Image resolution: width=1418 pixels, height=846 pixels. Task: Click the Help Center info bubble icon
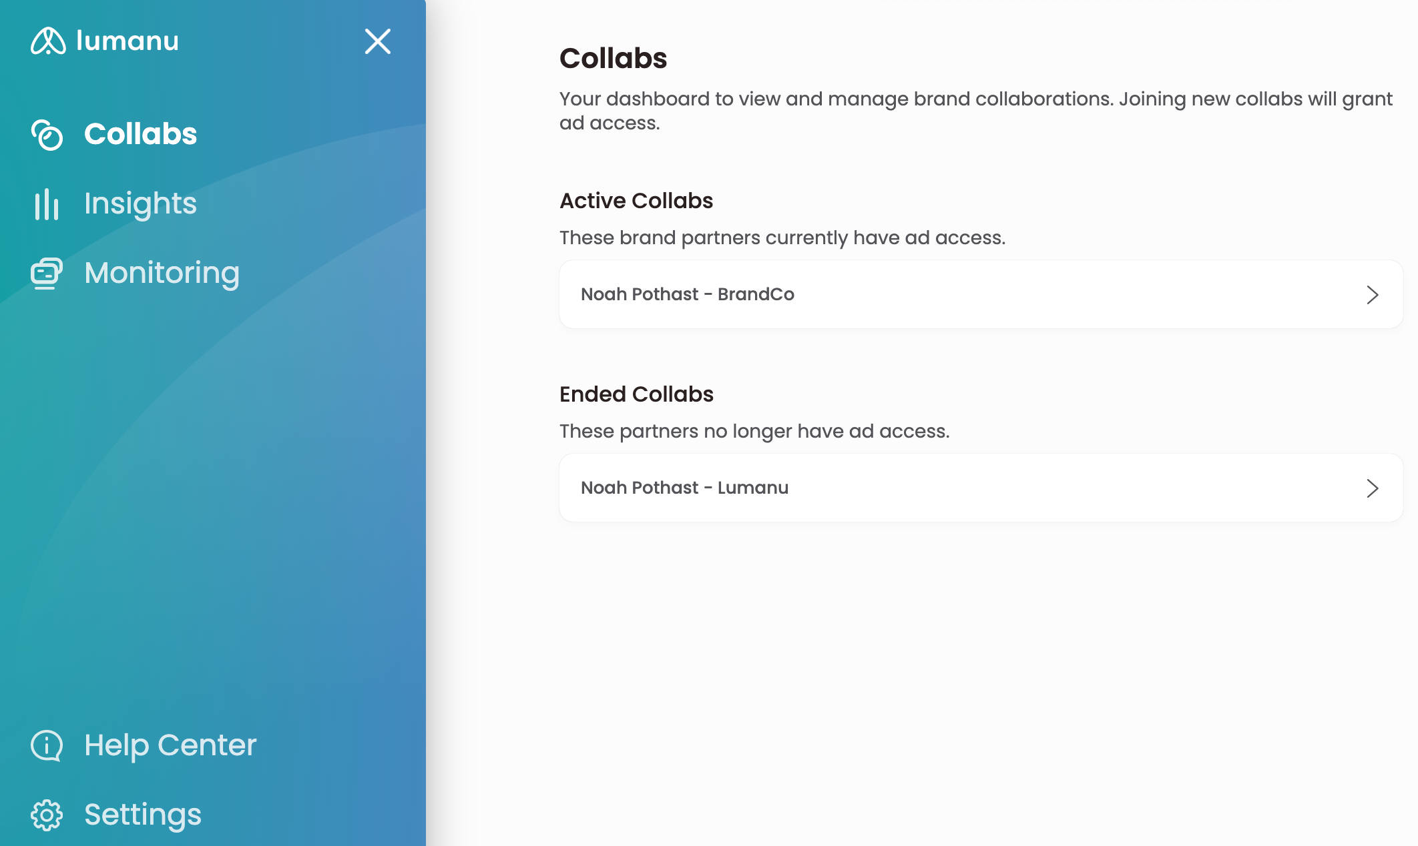pyautogui.click(x=47, y=745)
